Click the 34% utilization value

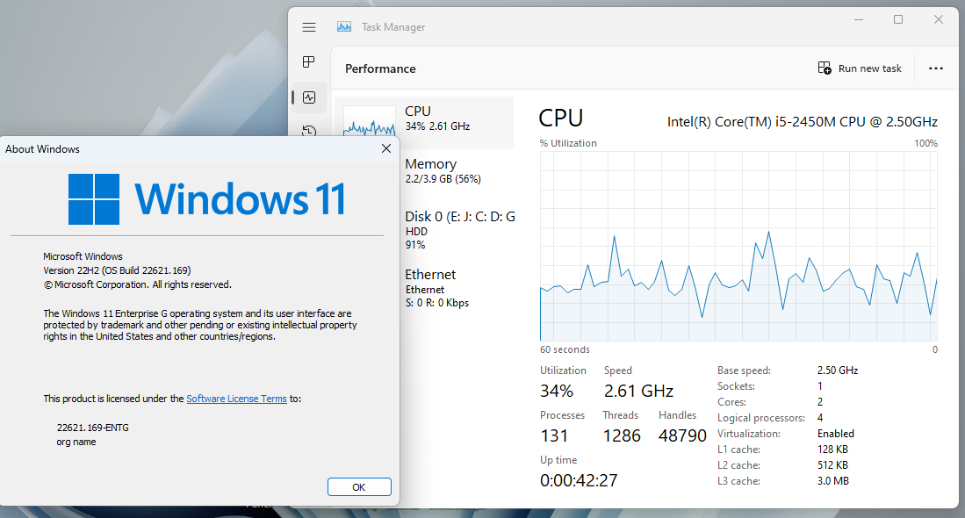point(557,392)
